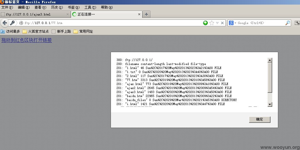Viewport: 300px width, 150px height.
Task: Click the 200: filename content-length header line
Action: 161,64
